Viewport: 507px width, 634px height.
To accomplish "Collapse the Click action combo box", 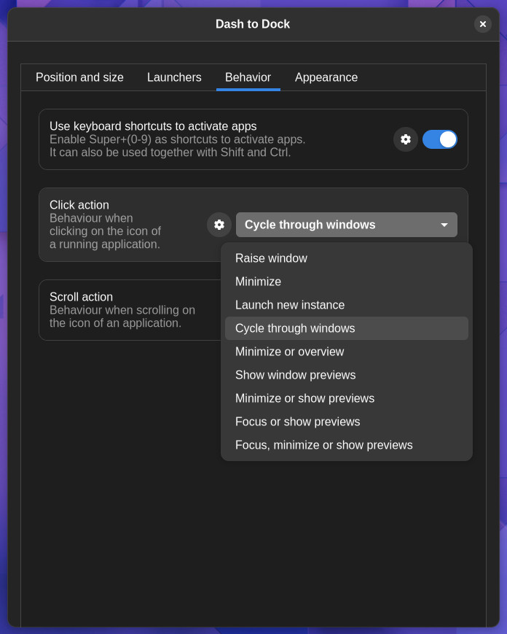I will (x=346, y=225).
